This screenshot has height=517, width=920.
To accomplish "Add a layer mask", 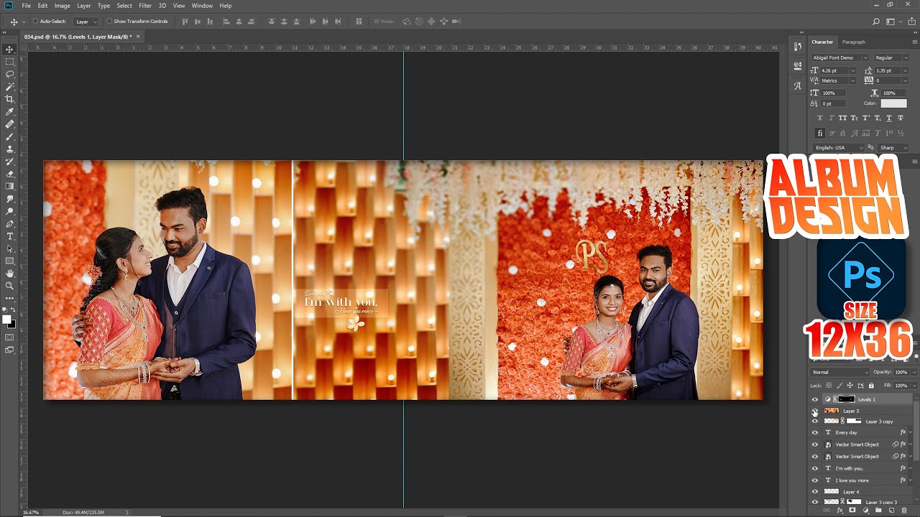I will point(852,511).
